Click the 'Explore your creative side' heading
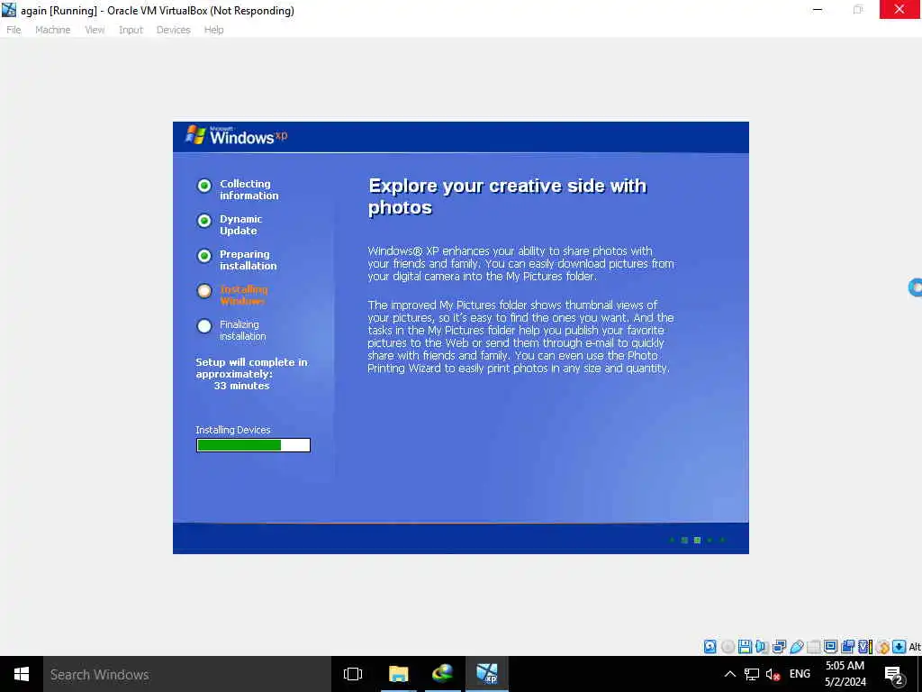The height and width of the screenshot is (692, 922). 507,196
